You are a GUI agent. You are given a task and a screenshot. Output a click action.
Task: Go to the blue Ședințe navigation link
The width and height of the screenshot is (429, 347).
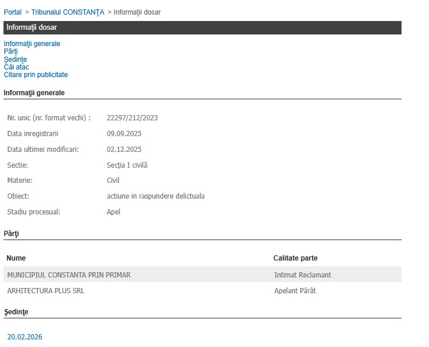tap(15, 60)
